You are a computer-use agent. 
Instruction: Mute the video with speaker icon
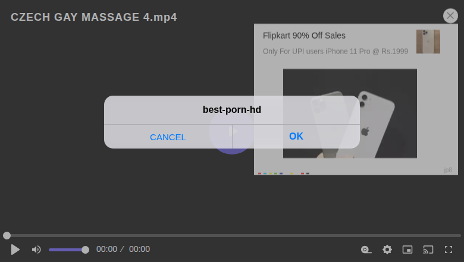36,250
